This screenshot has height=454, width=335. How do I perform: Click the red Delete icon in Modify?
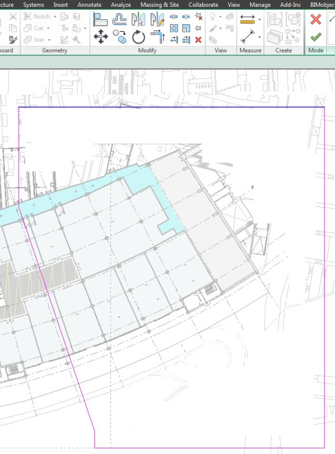coord(198,40)
